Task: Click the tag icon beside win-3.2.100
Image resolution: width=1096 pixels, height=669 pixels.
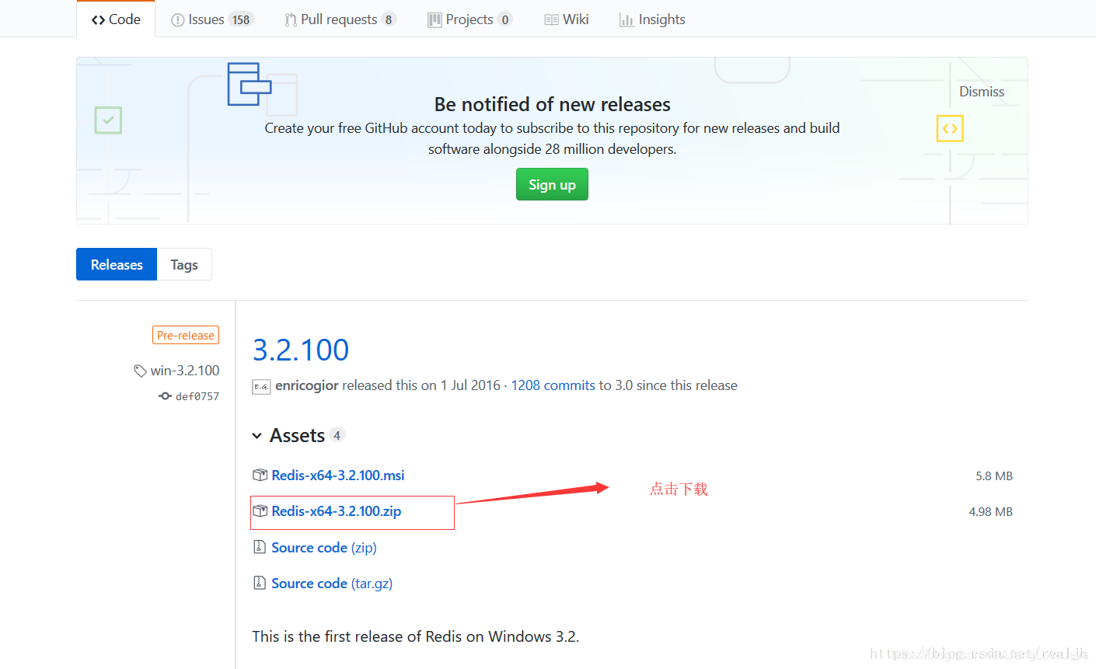Action: click(x=140, y=371)
